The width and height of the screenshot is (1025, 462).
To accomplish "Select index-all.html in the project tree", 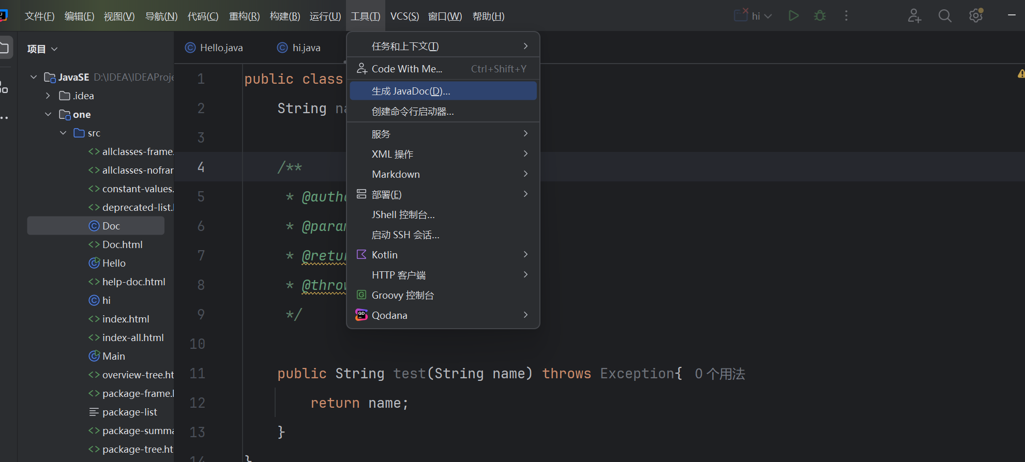I will 133,337.
